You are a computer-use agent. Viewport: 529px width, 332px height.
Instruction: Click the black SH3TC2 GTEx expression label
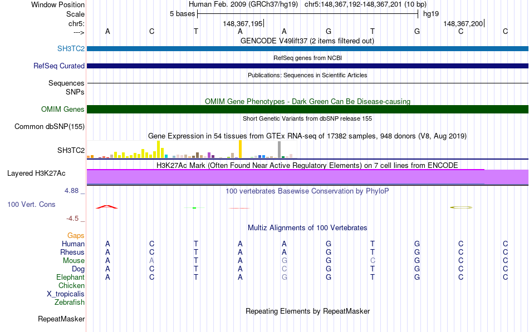71,150
